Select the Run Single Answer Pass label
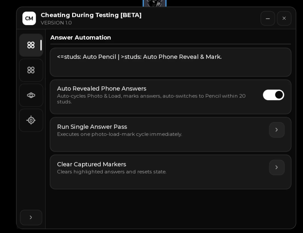 (92, 127)
